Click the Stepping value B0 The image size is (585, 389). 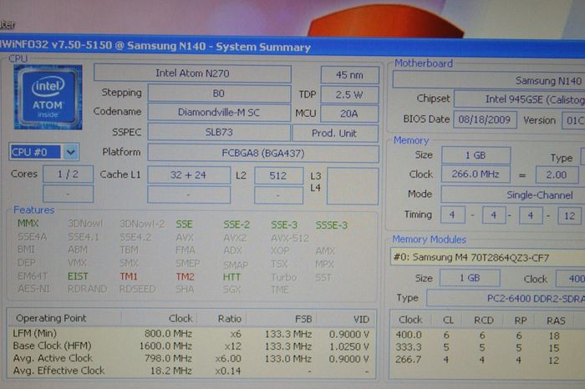tap(219, 93)
